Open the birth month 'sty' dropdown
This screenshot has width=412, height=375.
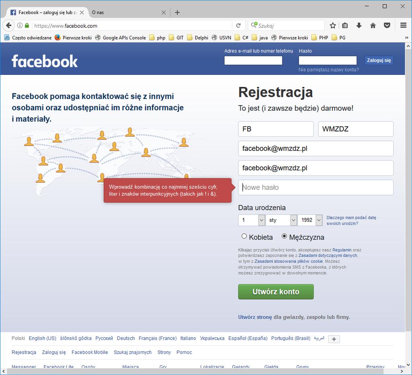point(281,220)
